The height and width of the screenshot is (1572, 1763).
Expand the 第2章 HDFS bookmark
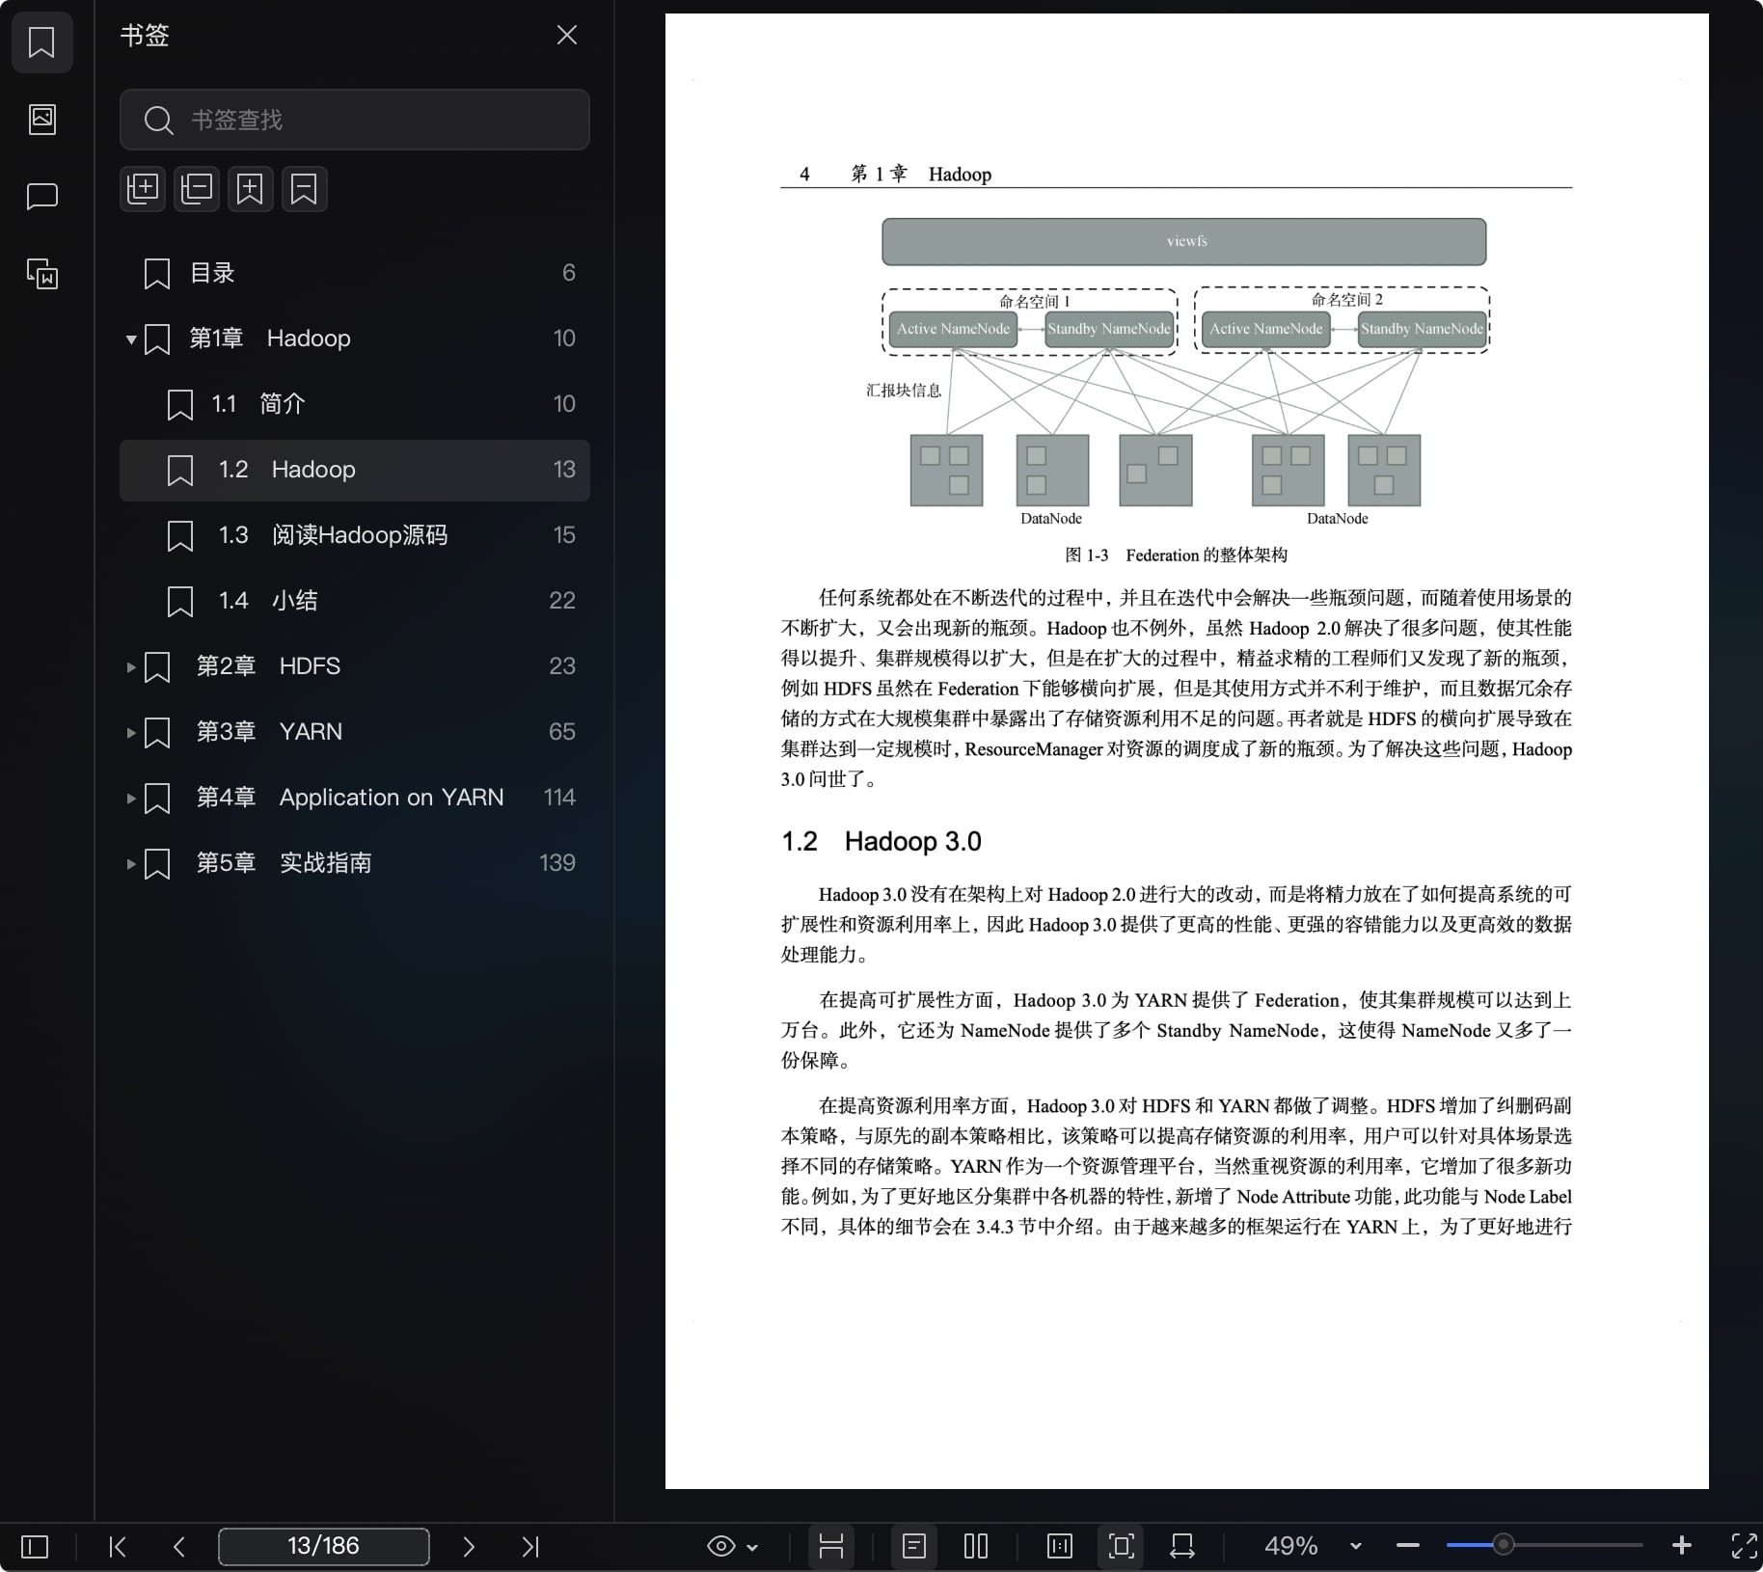click(130, 666)
